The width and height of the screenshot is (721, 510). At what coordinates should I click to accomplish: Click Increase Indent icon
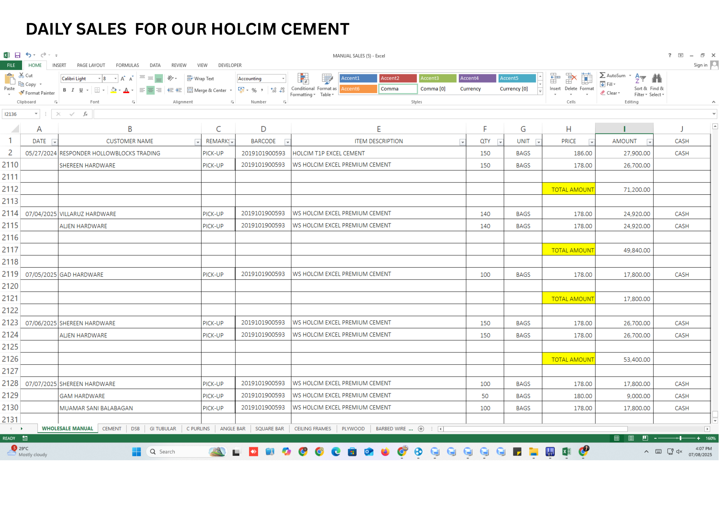pos(179,90)
